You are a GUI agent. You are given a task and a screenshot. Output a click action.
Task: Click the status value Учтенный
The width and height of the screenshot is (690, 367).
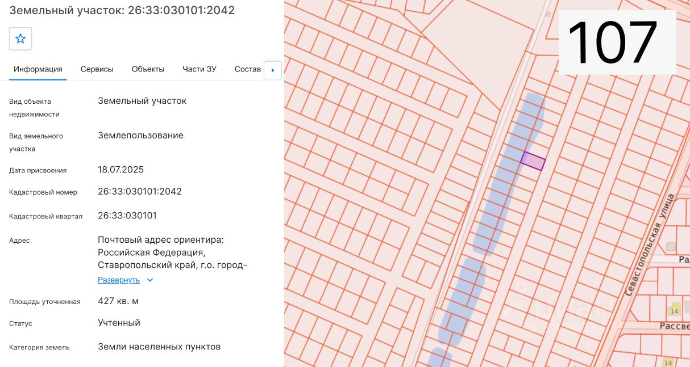tap(119, 323)
